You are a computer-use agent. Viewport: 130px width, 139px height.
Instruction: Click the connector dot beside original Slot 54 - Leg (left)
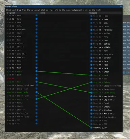click(x=36, y=99)
